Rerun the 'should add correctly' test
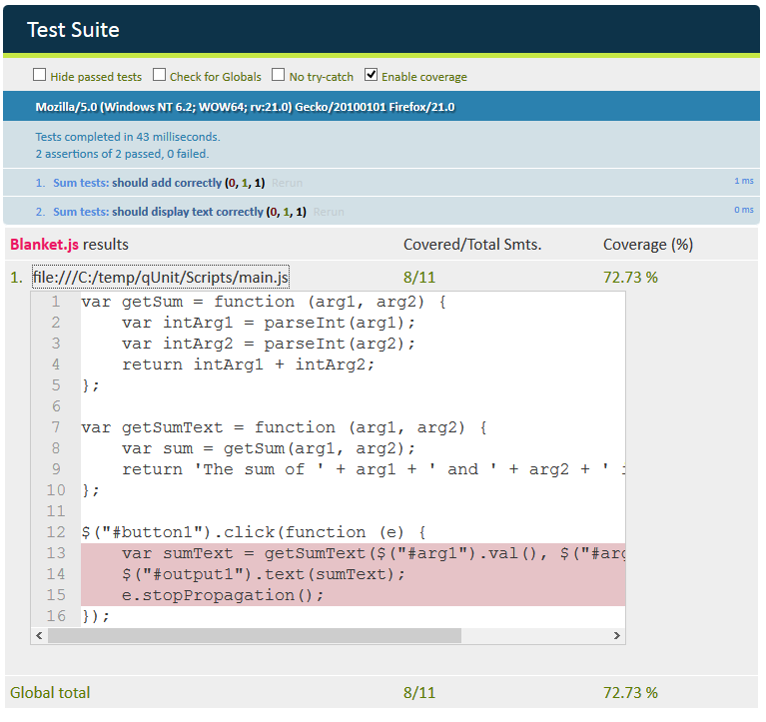Image resolution: width=766 pixels, height=722 pixels. (287, 184)
